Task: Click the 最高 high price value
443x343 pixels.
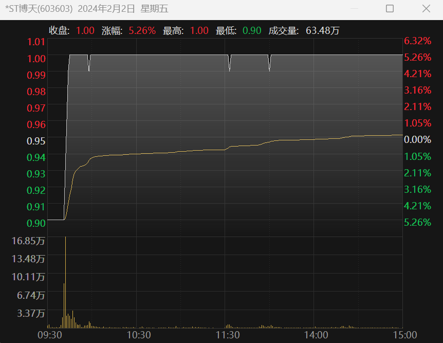Action: [x=199, y=31]
